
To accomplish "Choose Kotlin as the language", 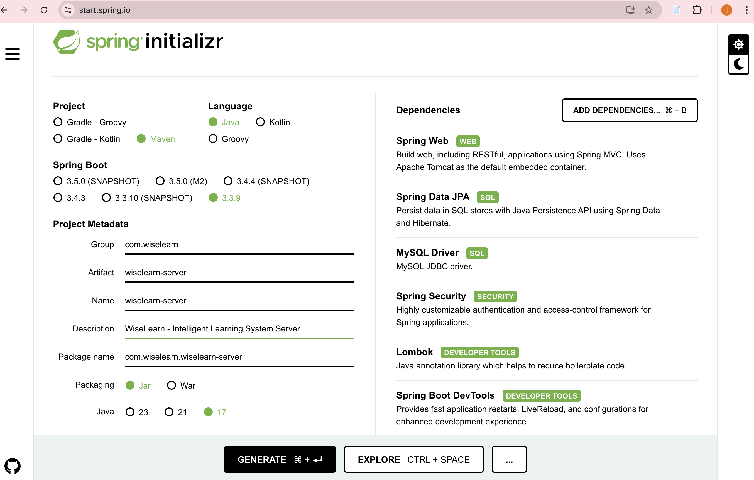I will [x=273, y=122].
